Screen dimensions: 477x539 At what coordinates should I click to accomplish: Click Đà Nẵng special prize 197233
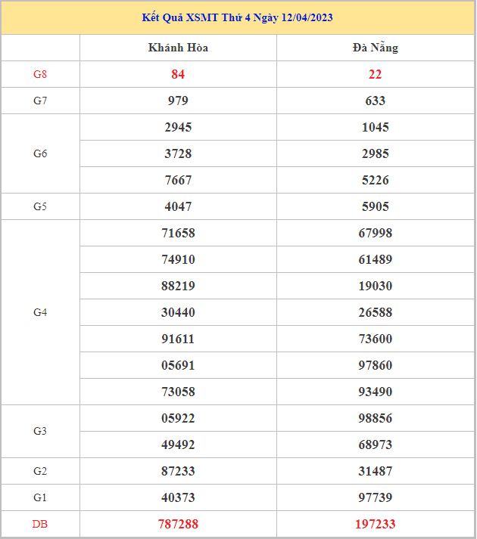pos(375,524)
